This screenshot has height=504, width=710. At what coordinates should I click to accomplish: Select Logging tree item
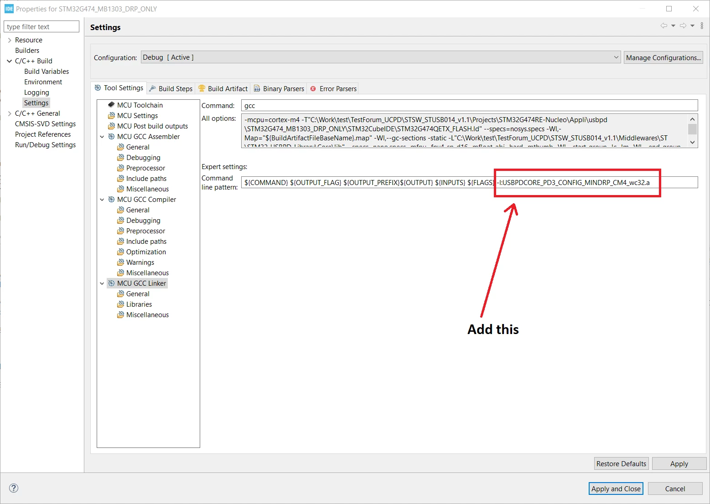pyautogui.click(x=36, y=93)
